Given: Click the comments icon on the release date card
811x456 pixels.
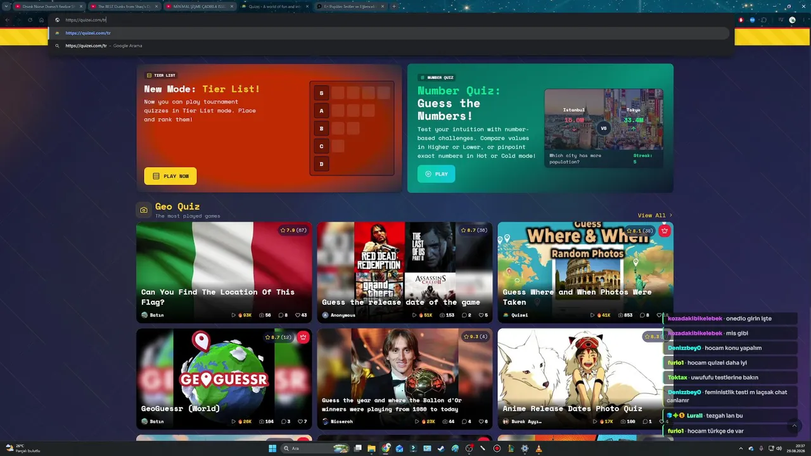Looking at the screenshot, I should pyautogui.click(x=464, y=315).
